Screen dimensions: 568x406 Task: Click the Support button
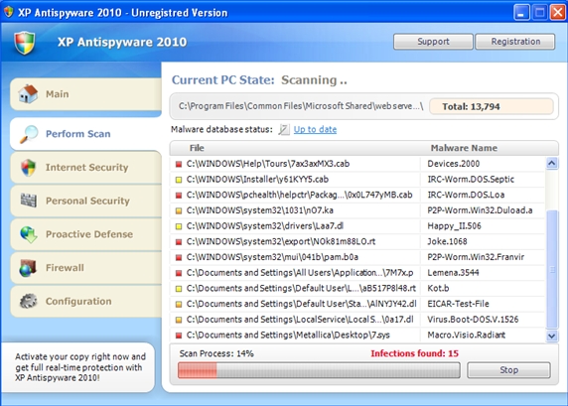pyautogui.click(x=433, y=42)
